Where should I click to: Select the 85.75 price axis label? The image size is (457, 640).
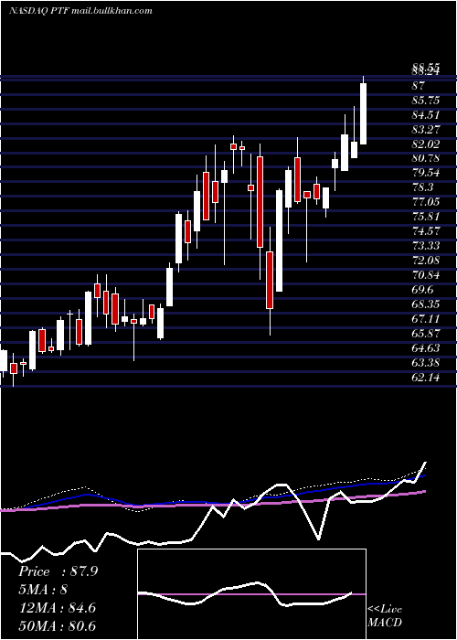[x=426, y=101]
